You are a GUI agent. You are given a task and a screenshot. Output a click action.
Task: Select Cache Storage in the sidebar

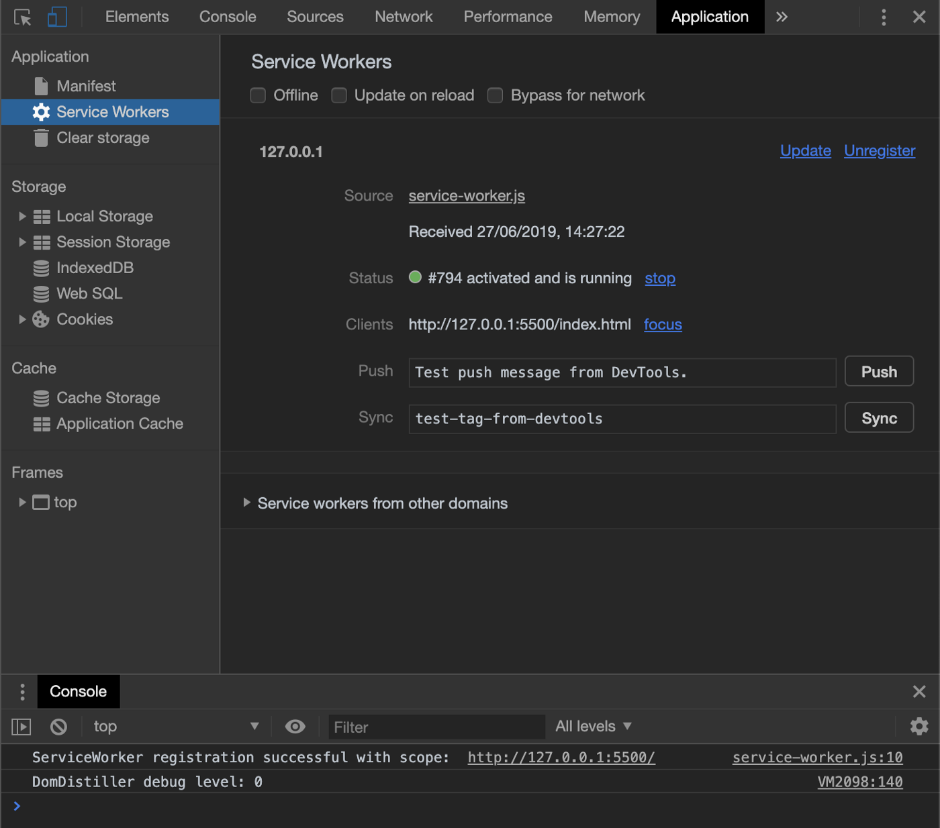[x=108, y=399]
